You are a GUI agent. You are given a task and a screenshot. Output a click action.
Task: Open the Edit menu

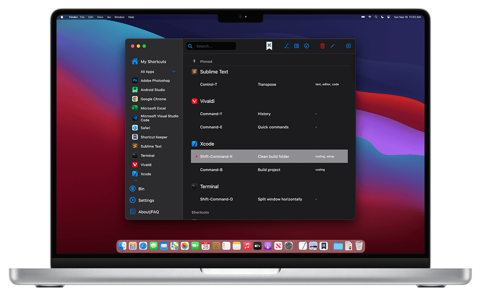[91, 17]
